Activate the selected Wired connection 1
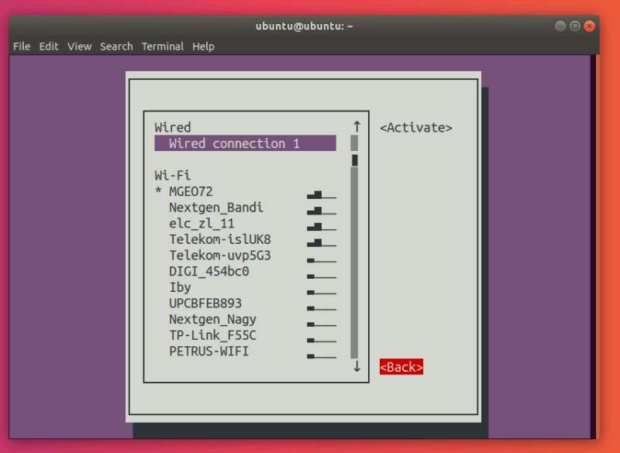620x453 pixels. (415, 127)
